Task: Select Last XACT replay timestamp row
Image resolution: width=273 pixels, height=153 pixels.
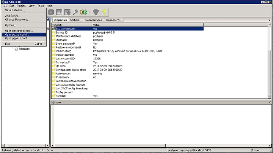Action: (x=128, y=89)
